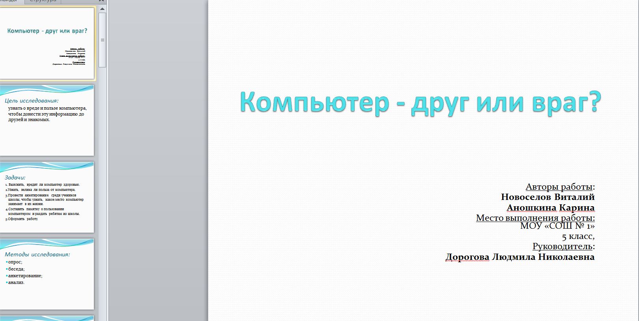Image resolution: width=639 pixels, height=321 pixels.
Task: Click the name "Аношкина Карина"
Action: click(x=550, y=207)
